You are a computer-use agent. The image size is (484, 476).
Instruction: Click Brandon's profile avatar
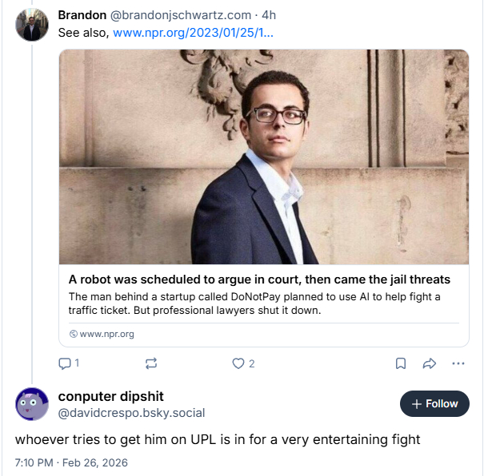pyautogui.click(x=32, y=26)
